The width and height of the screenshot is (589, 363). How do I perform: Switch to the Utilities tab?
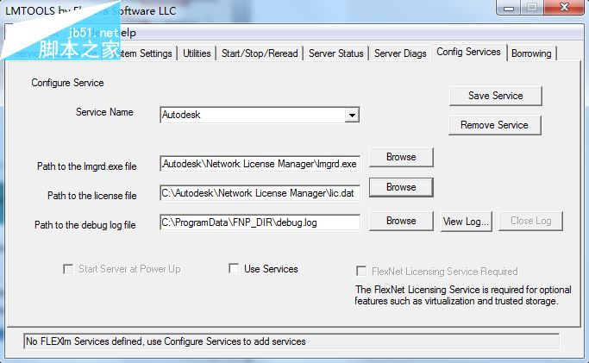click(x=197, y=53)
